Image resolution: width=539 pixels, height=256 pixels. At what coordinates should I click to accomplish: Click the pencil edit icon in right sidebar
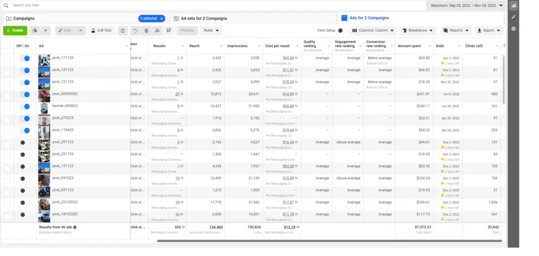[x=513, y=17]
